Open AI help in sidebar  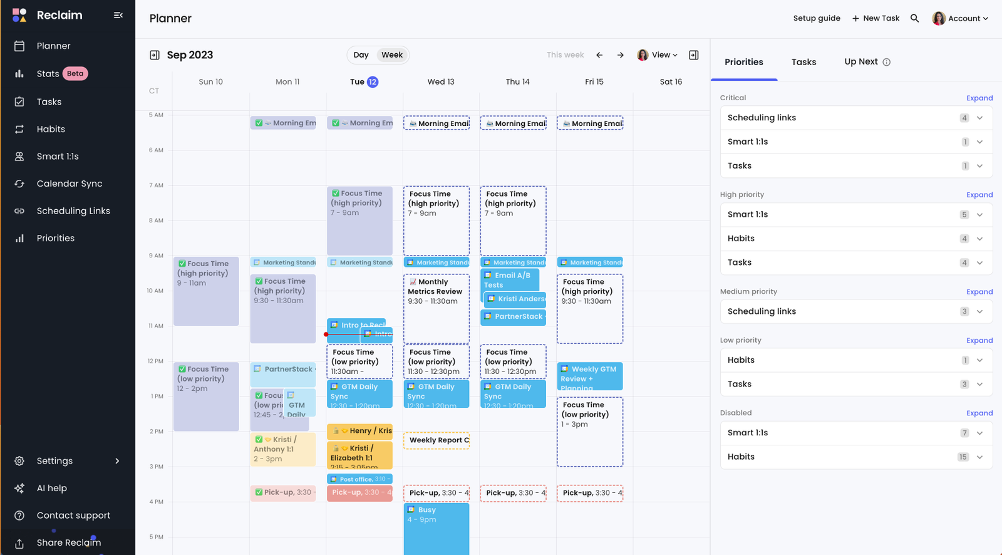pos(51,488)
